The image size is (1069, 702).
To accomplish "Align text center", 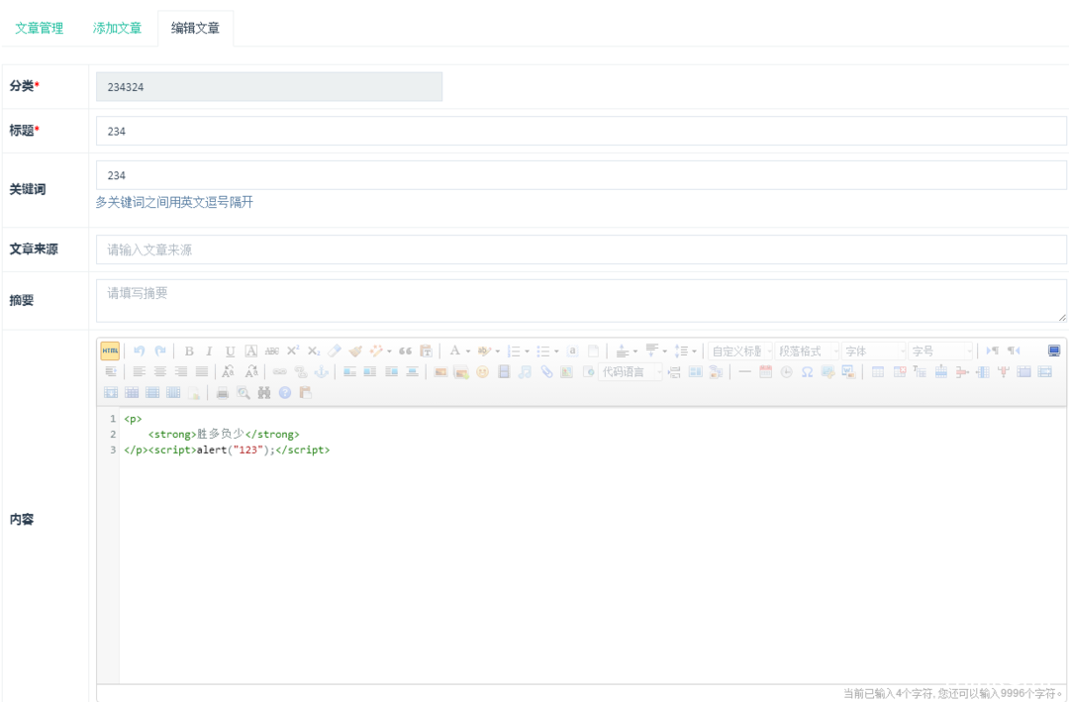I will (x=160, y=372).
